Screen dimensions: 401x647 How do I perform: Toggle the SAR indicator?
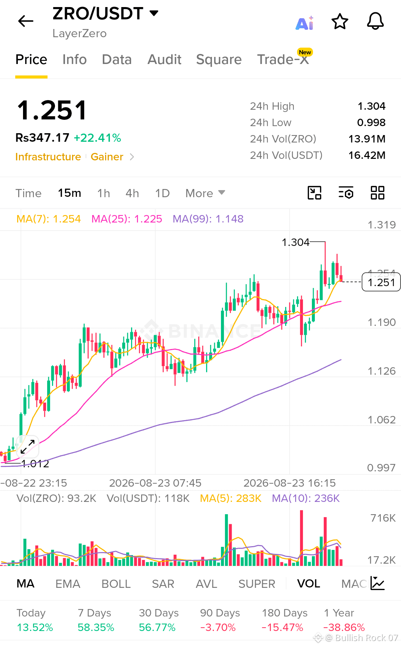coord(163,584)
